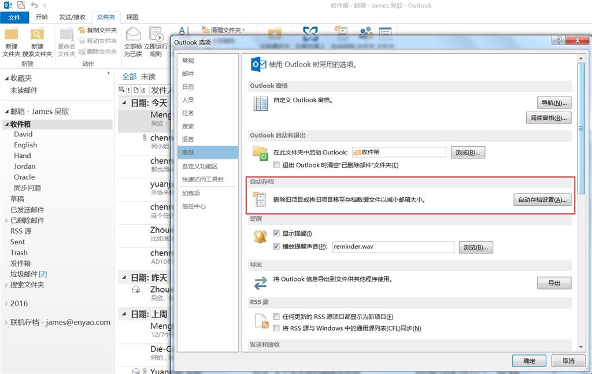Click the Navigation(N)... button

tap(554, 103)
